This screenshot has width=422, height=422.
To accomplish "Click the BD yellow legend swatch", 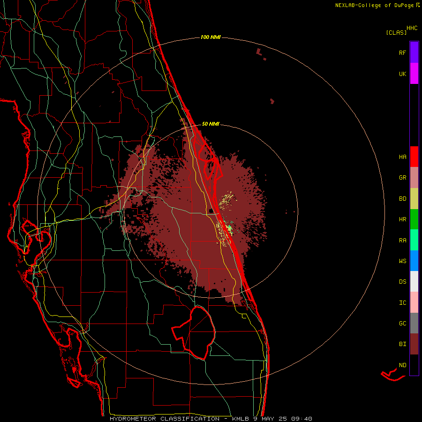I will [x=414, y=199].
